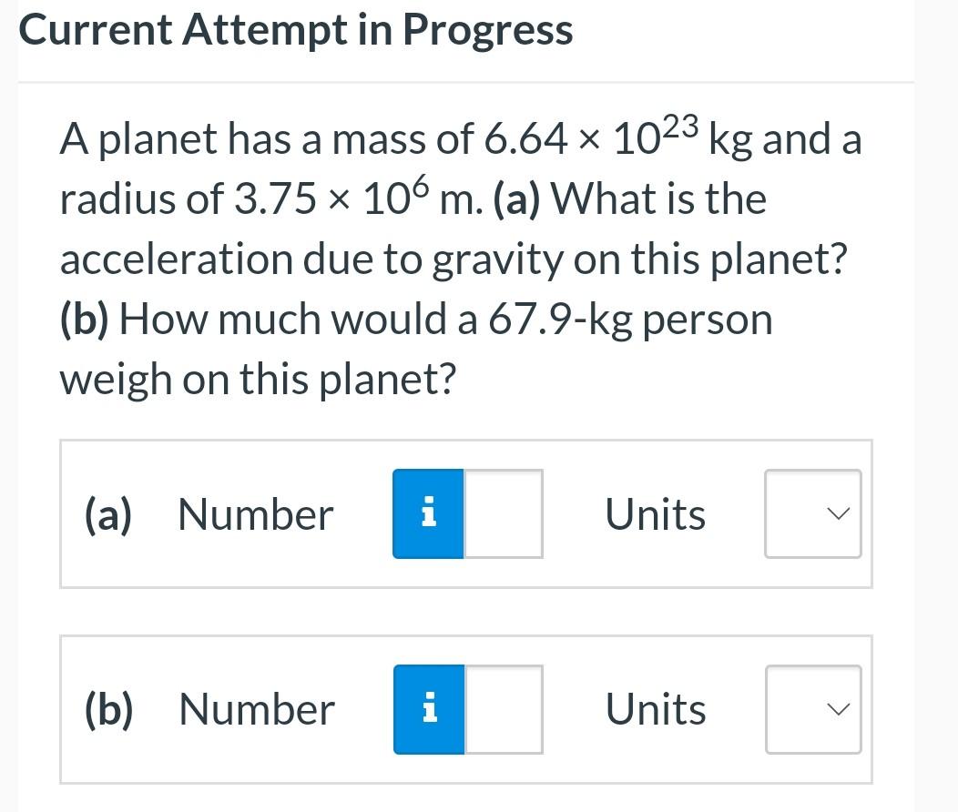Click the (a) label in the answer row

click(107, 513)
